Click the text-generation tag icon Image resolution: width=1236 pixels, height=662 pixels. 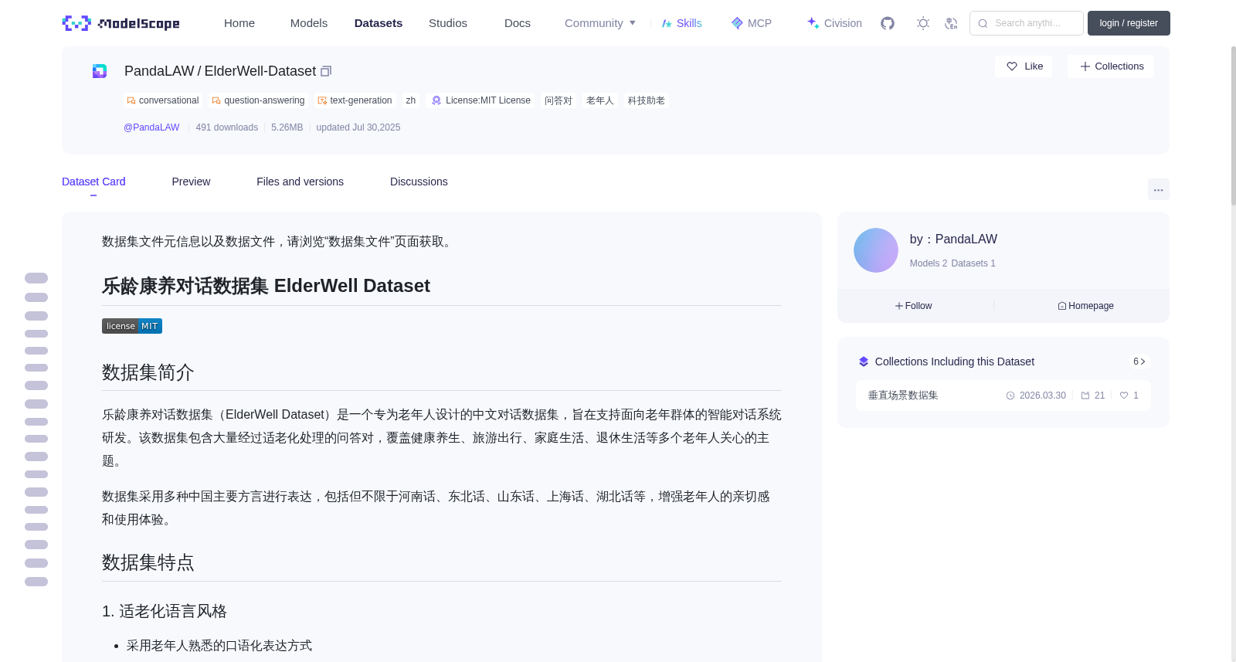click(x=322, y=100)
